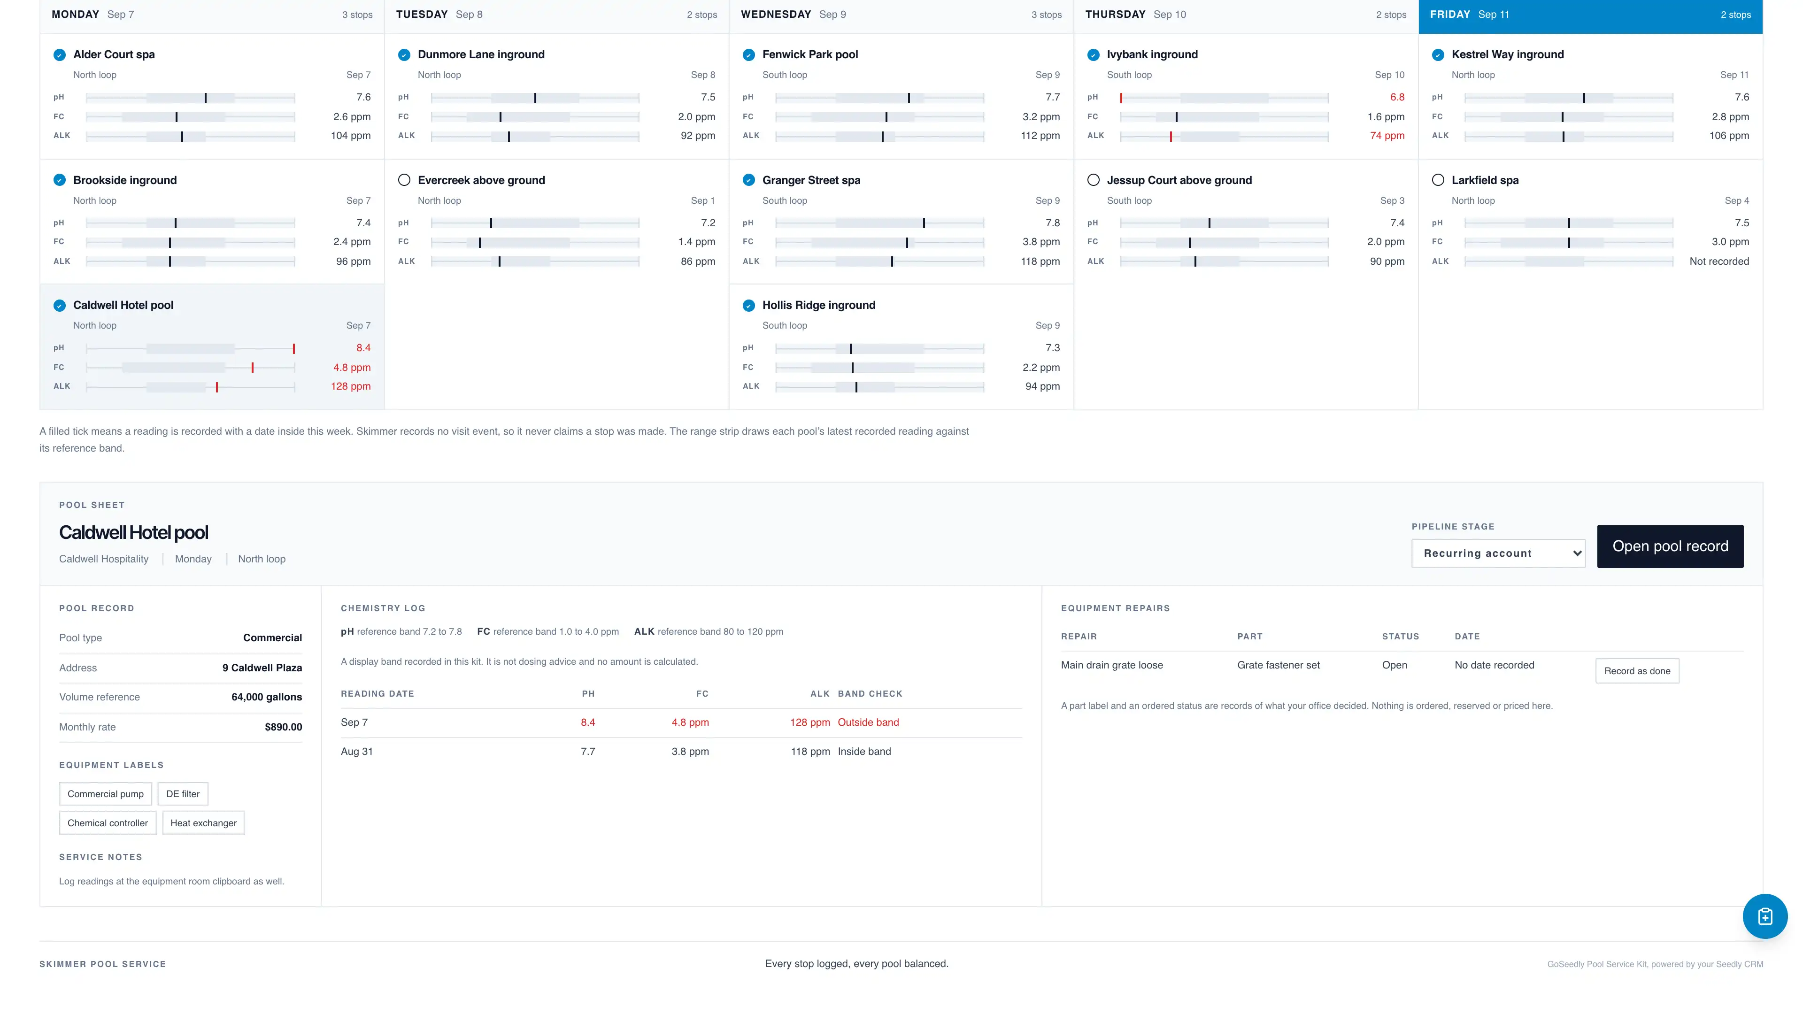Click the filled tick beside Ivybank inground
1803x1014 pixels.
click(x=1093, y=54)
